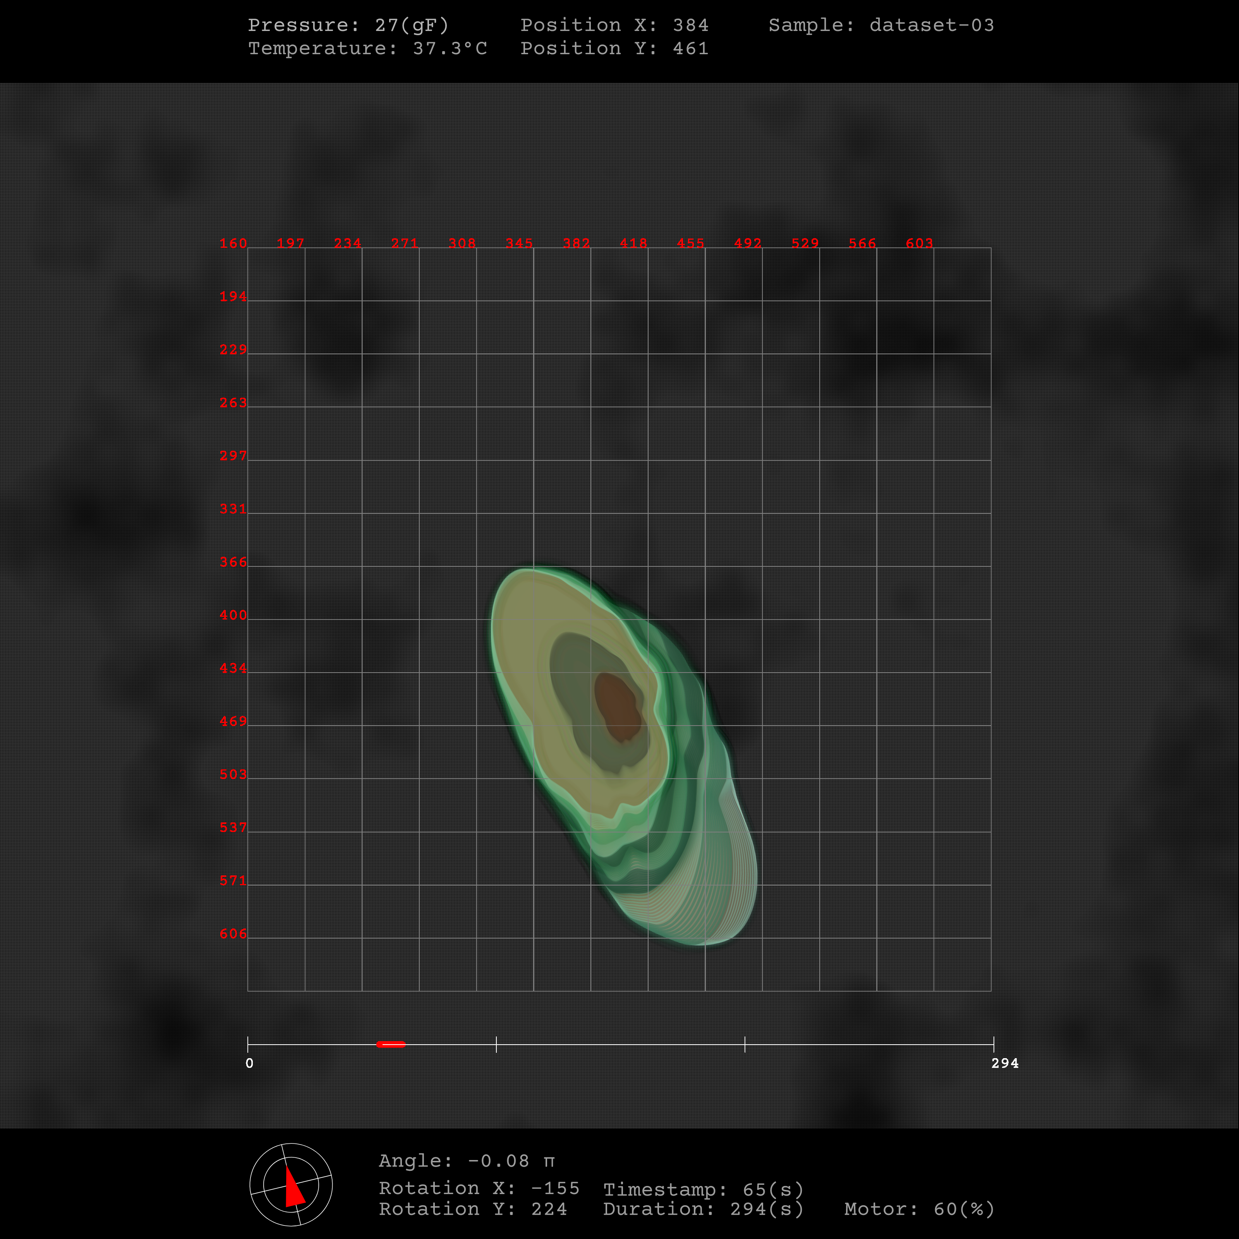Click the timeline start label 0

pyautogui.click(x=249, y=1063)
